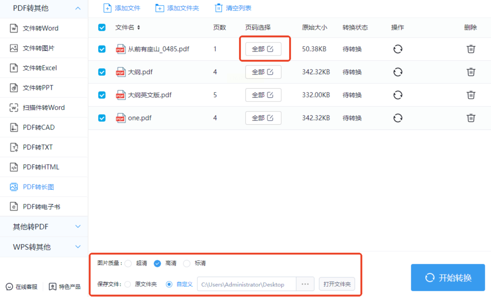Click the 在线客服 chat icon
Viewport: 491px width, 297px height.
[9, 286]
